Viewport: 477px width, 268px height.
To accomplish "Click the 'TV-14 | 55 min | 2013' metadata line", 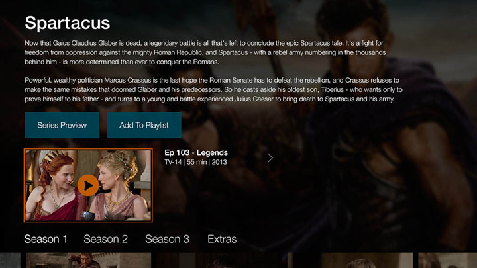I will (x=195, y=162).
